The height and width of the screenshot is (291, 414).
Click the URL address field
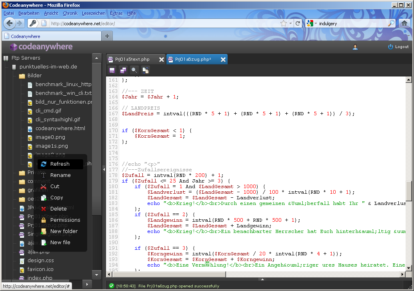(x=164, y=24)
